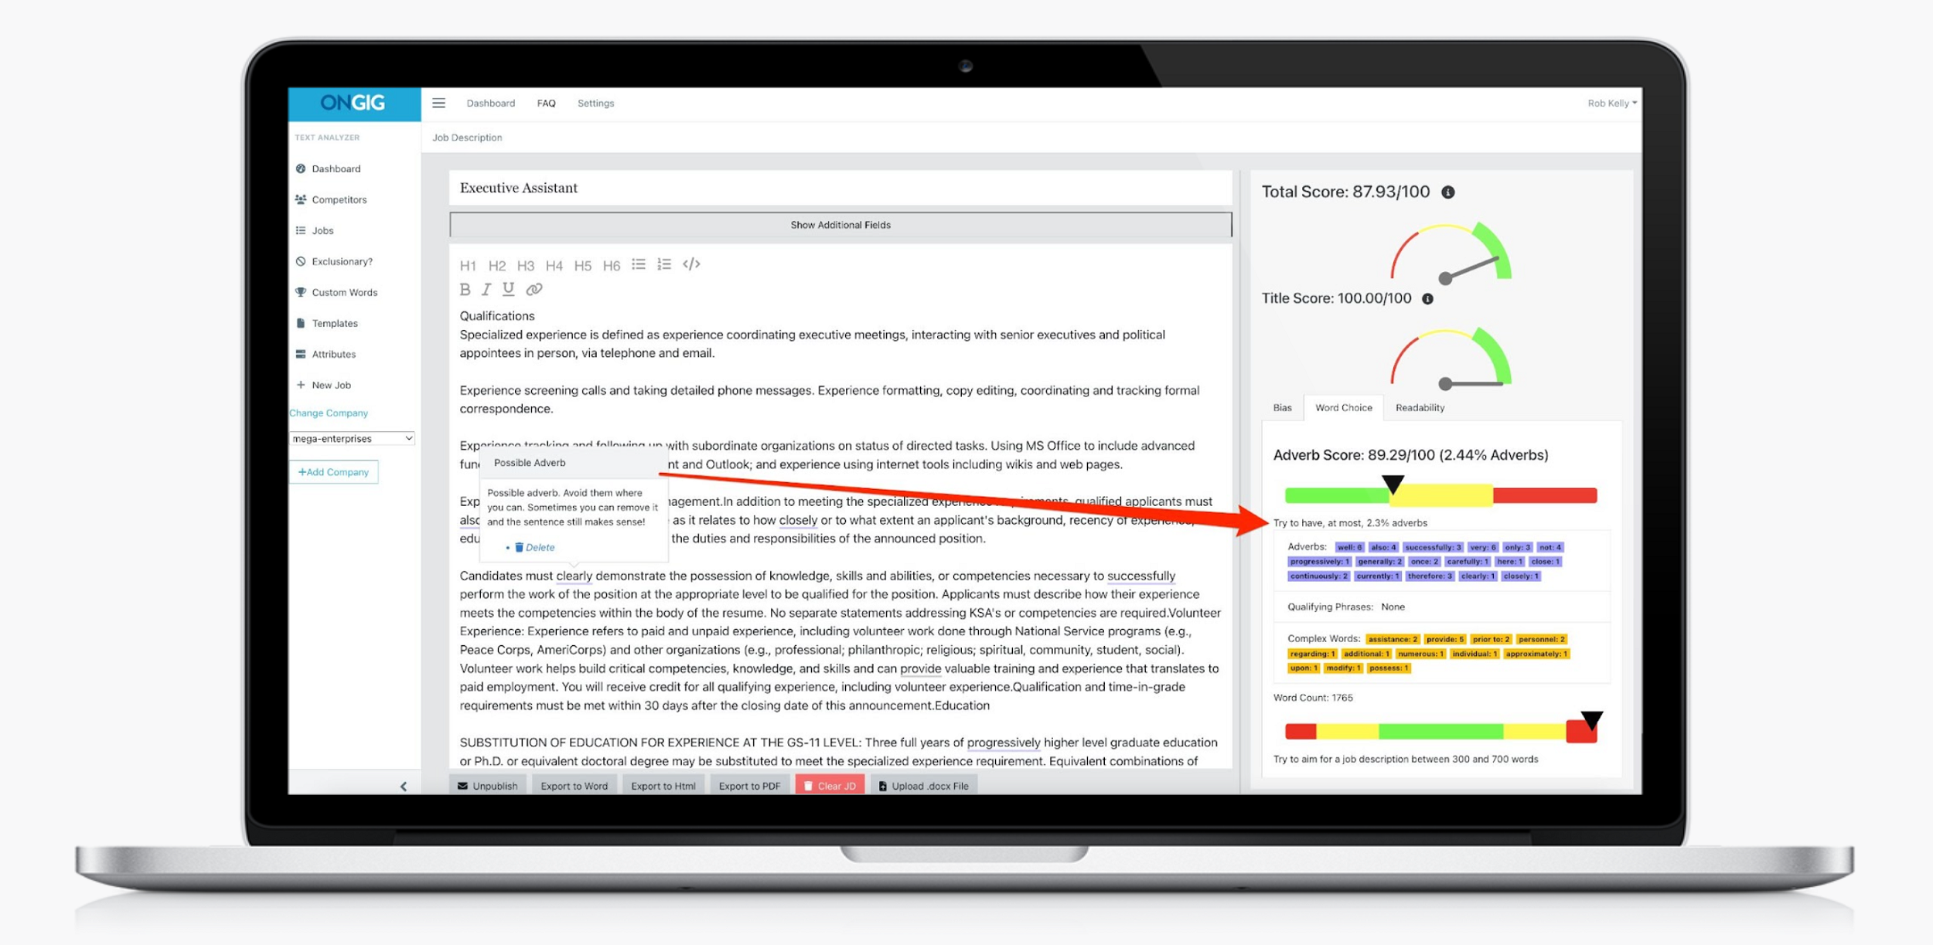Toggle the collapse sidebar arrow
This screenshot has width=1933, height=945.
pos(403,784)
